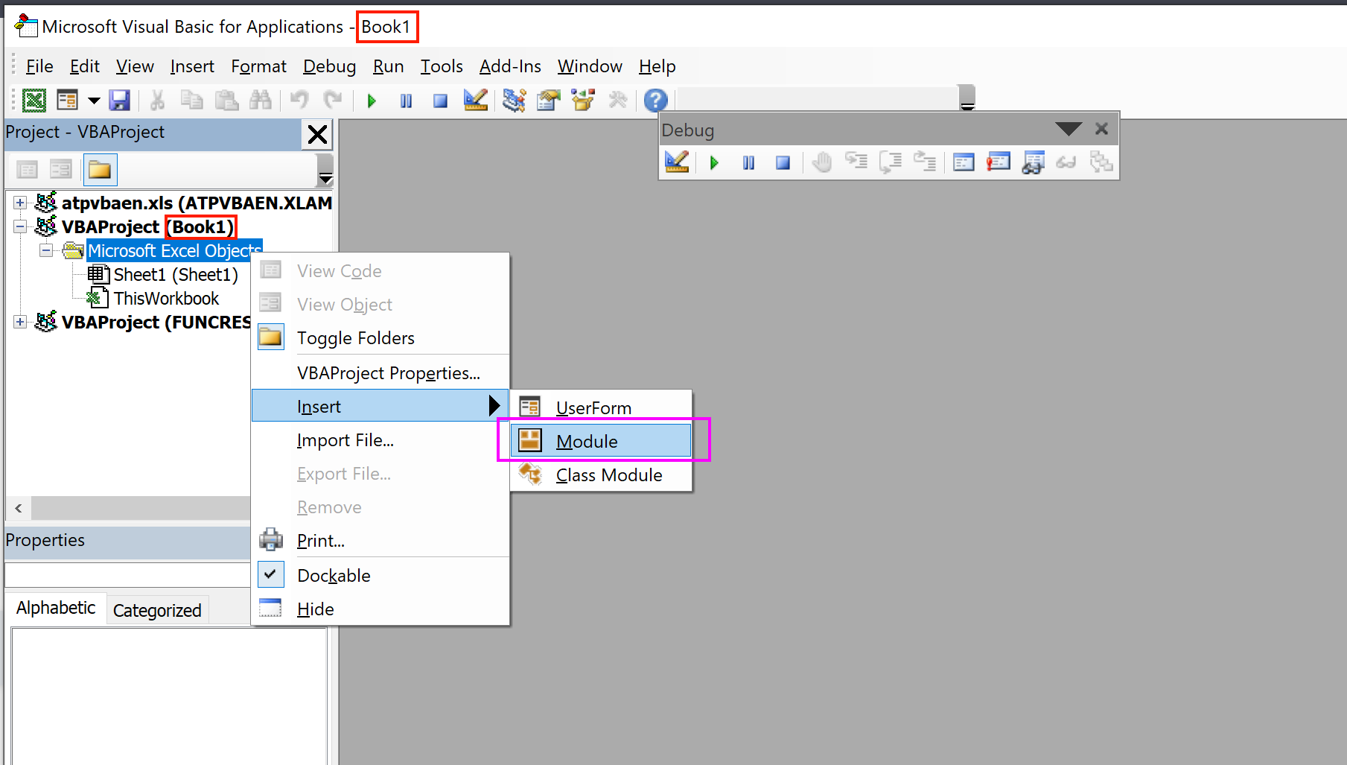The width and height of the screenshot is (1347, 765).
Task: Click the Save toolbar icon
Action: tap(119, 100)
